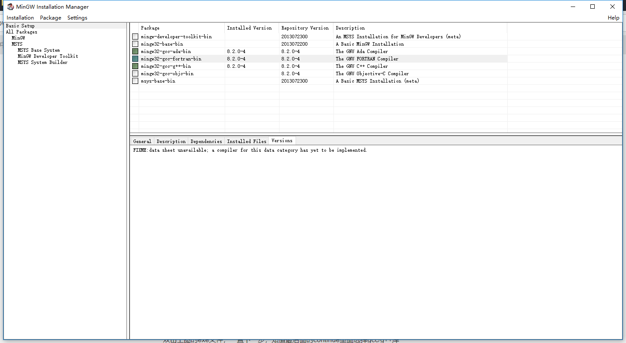Click 'The GNU C++ Compiler' description

point(362,66)
